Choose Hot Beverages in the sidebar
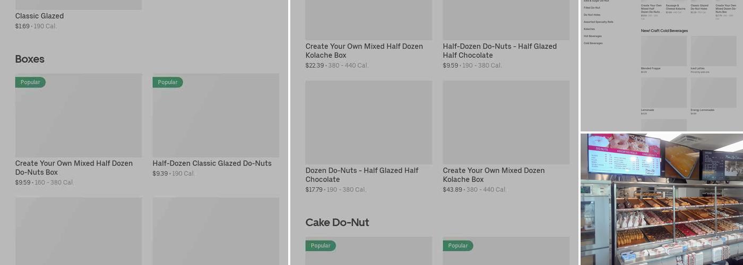The width and height of the screenshot is (743, 265). [592, 36]
